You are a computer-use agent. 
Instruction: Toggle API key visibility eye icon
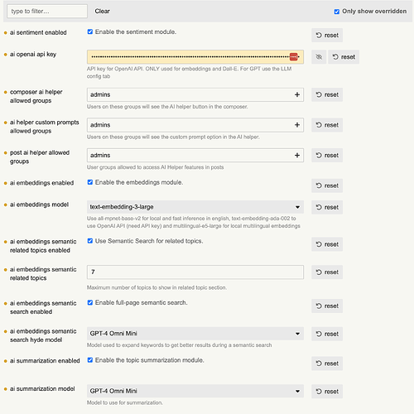click(319, 57)
